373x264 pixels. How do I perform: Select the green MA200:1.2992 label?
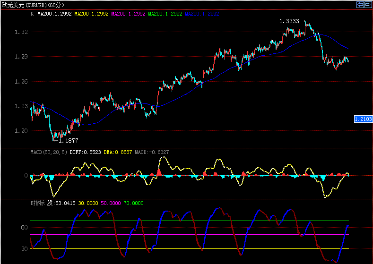pyautogui.click(x=165, y=14)
